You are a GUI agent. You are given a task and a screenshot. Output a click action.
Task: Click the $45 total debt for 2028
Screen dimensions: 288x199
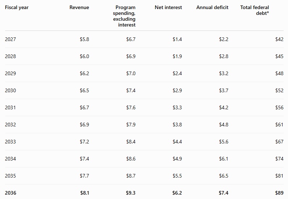pos(279,56)
